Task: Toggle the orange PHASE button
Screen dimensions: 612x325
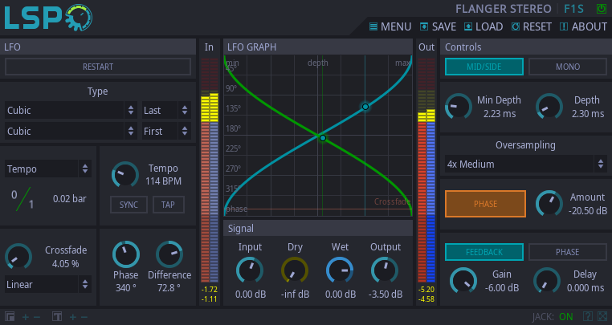Action: (485, 204)
